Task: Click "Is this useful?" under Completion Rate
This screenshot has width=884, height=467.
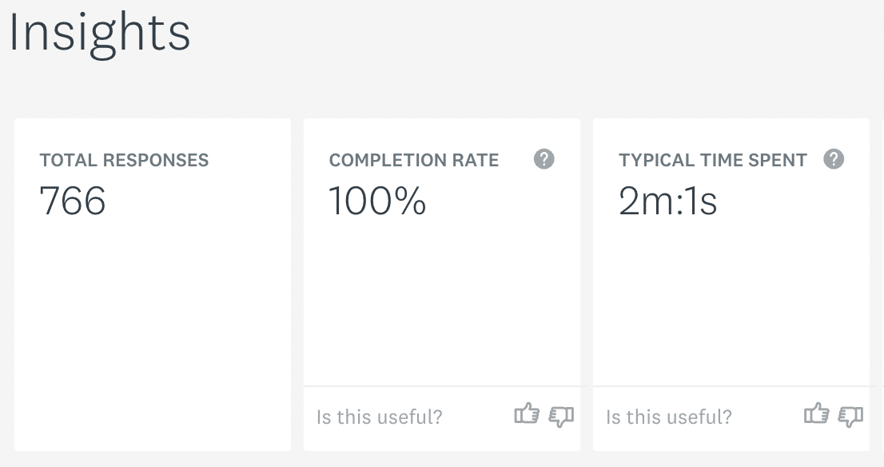Action: [380, 417]
